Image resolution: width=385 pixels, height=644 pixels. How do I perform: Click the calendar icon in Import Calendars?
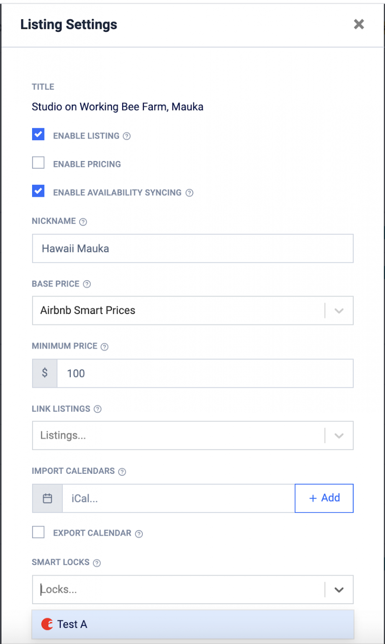point(47,498)
